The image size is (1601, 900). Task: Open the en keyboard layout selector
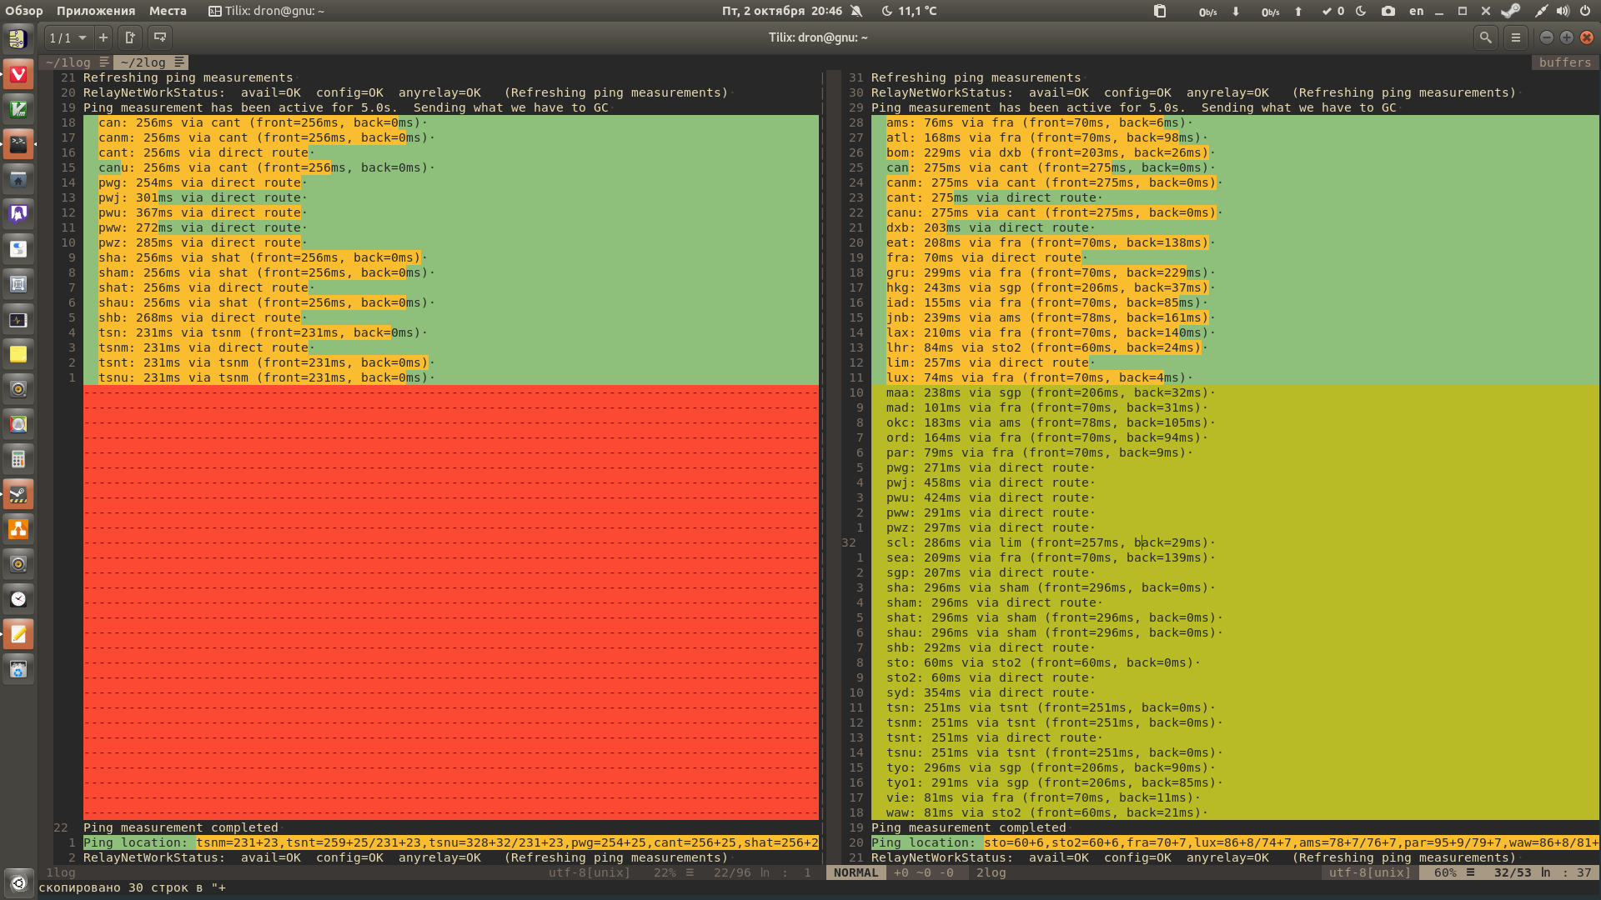(x=1416, y=11)
